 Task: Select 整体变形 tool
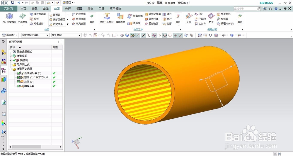pos(224,14)
